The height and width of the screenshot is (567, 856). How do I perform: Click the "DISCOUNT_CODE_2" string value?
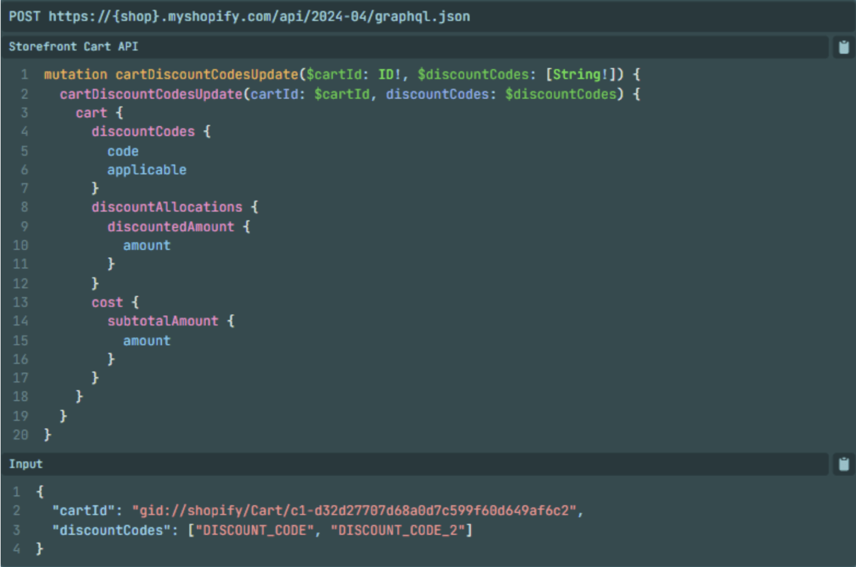tap(398, 530)
